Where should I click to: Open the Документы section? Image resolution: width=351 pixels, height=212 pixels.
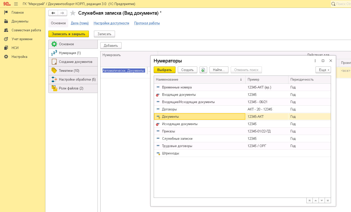click(20, 21)
